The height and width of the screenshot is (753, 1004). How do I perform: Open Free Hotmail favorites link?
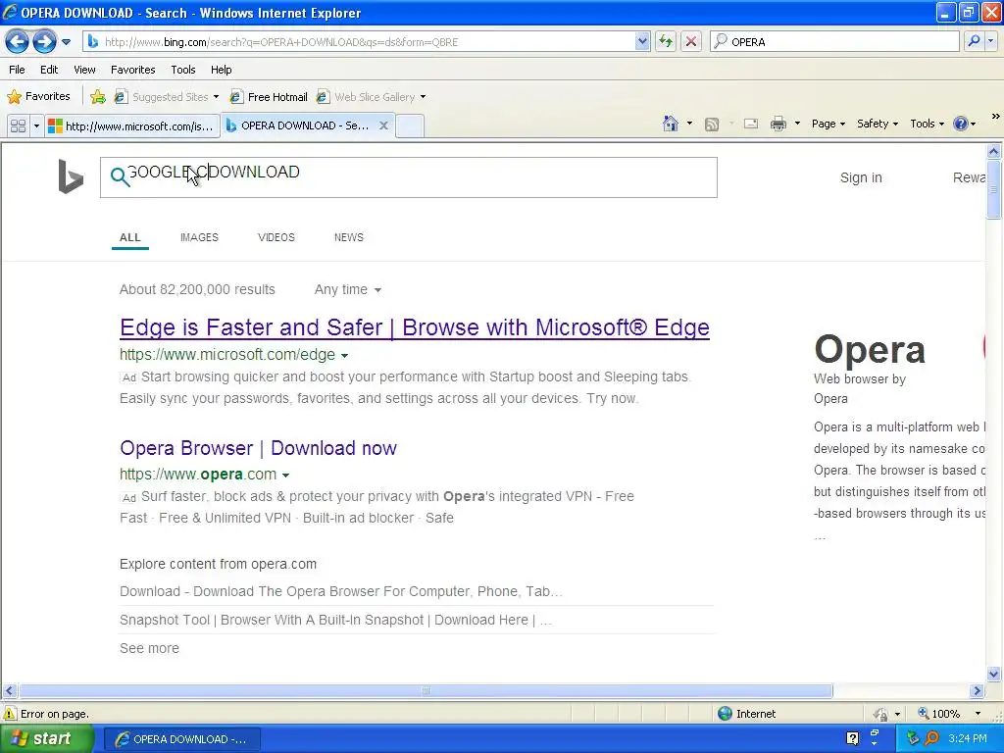(x=269, y=97)
